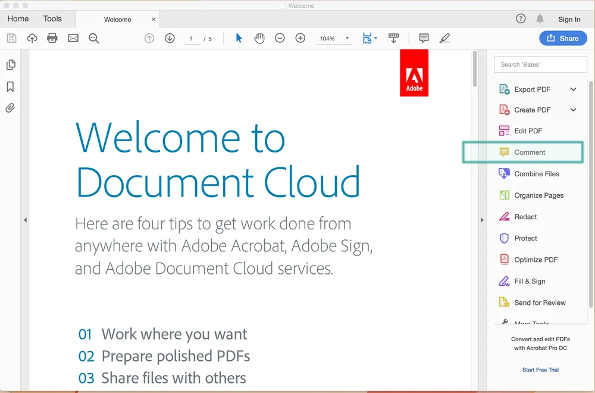Open the Comment speech bubble tool
This screenshot has width=595, height=393.
coord(424,38)
